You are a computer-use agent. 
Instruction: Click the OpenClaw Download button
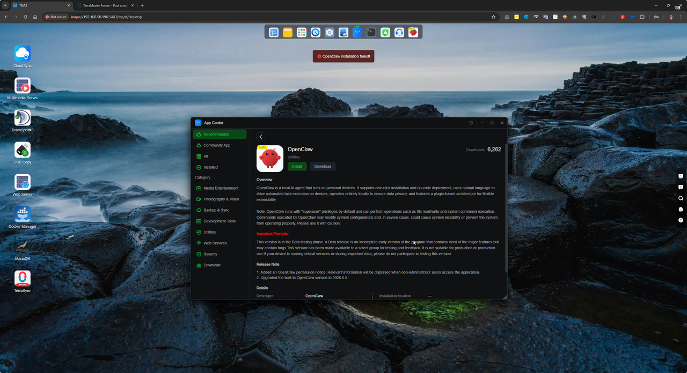(323, 167)
